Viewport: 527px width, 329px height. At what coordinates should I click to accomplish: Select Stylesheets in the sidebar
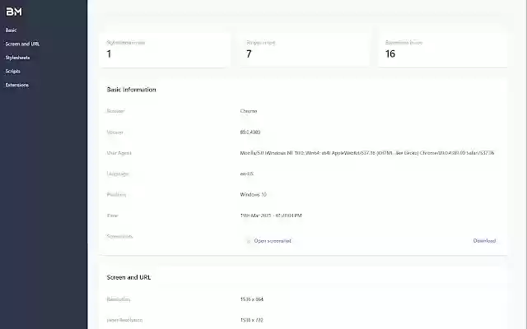[17, 58]
